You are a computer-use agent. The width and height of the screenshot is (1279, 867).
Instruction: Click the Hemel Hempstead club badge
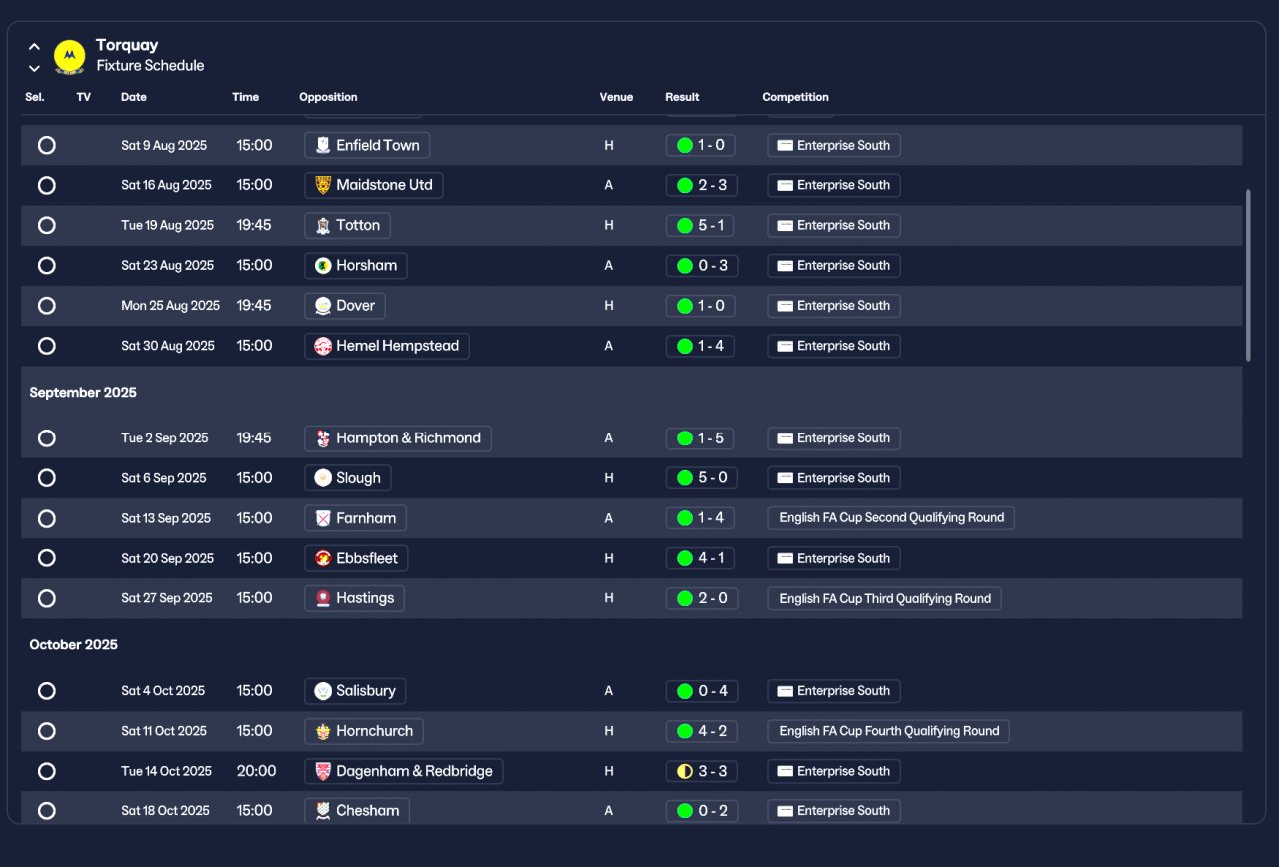point(322,346)
